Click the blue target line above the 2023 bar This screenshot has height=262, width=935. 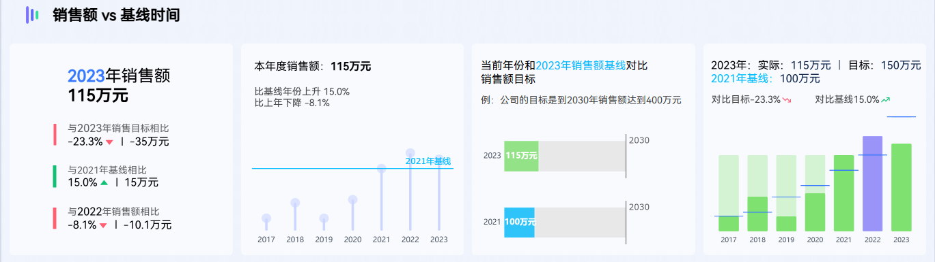pyautogui.click(x=902, y=117)
